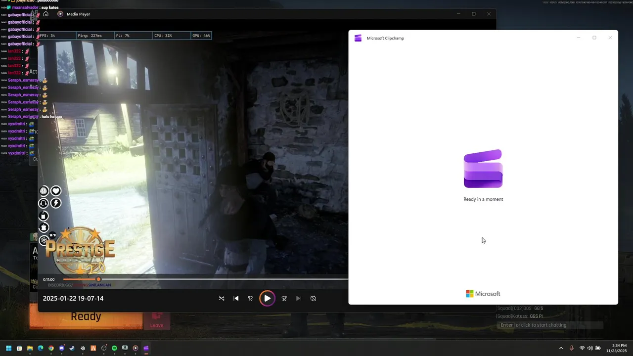Open Microsoft Store from taskbar

[19, 348]
